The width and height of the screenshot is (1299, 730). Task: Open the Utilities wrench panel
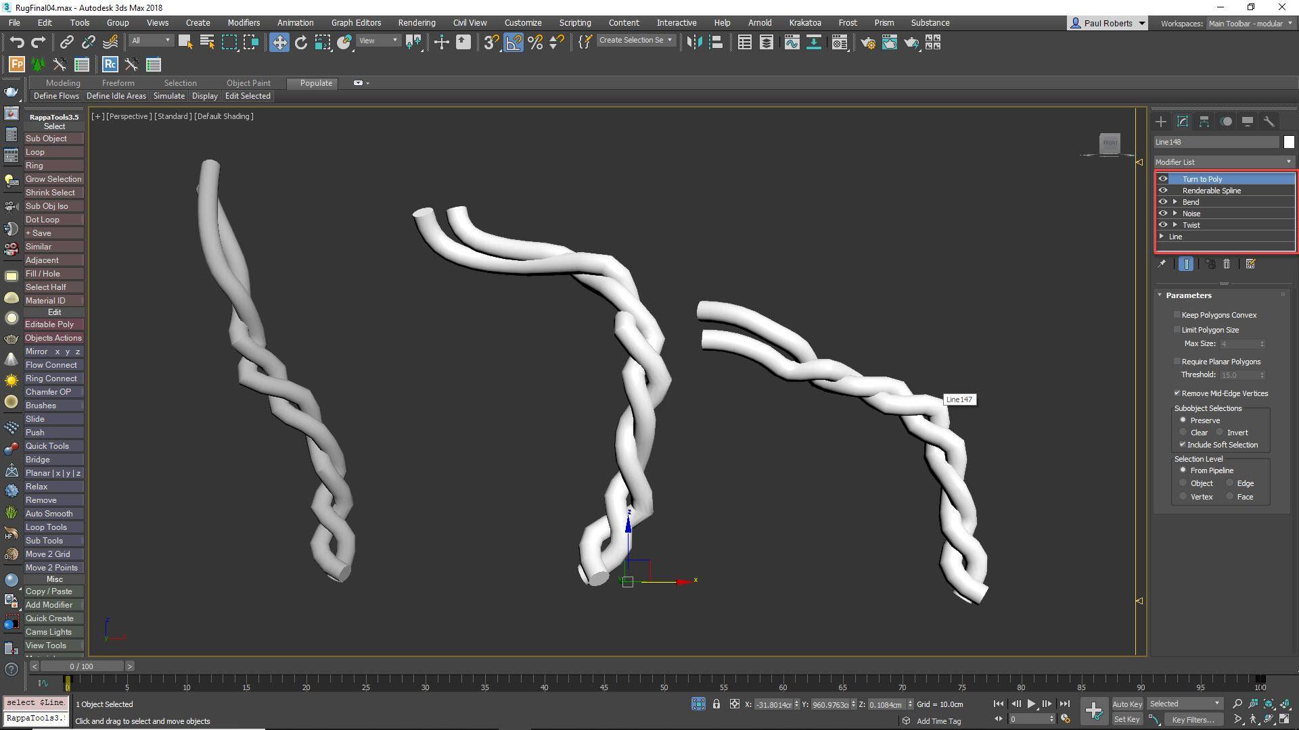1269,122
